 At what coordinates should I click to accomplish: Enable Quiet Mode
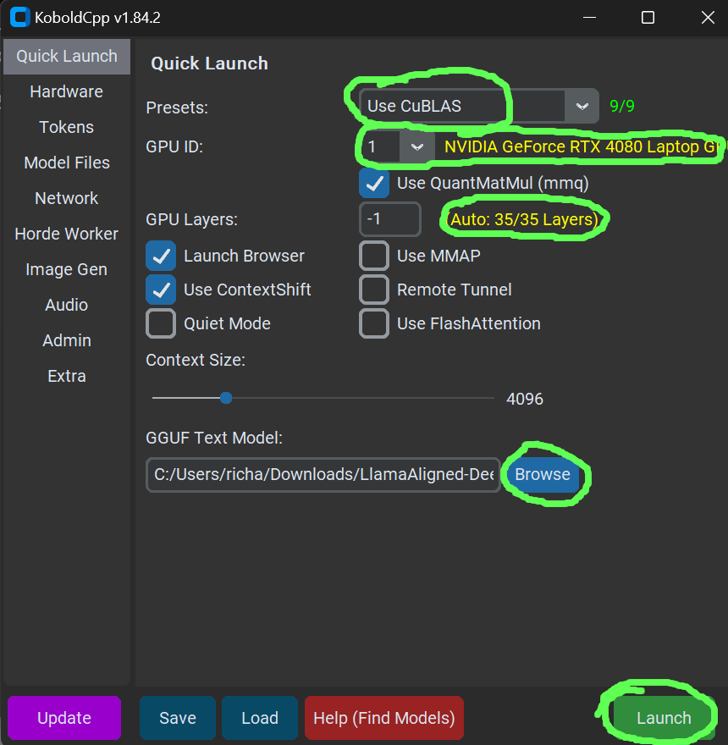[161, 323]
